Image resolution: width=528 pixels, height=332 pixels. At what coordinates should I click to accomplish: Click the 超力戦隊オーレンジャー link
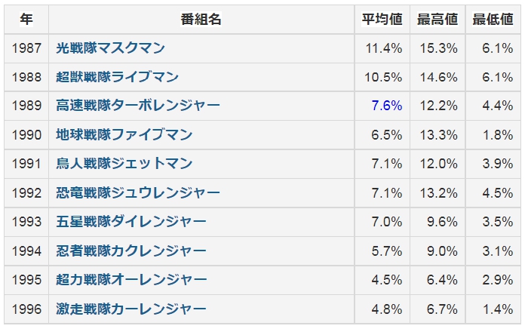[131, 280]
